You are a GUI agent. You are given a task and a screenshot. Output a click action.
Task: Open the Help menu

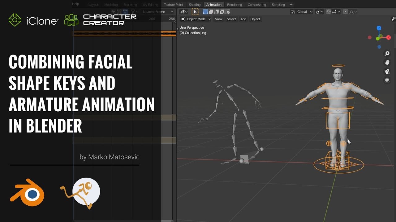pos(75,4)
